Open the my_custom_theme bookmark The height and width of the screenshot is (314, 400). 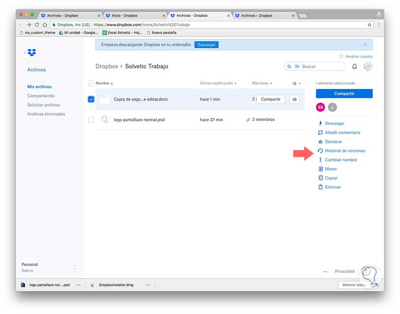(38, 33)
